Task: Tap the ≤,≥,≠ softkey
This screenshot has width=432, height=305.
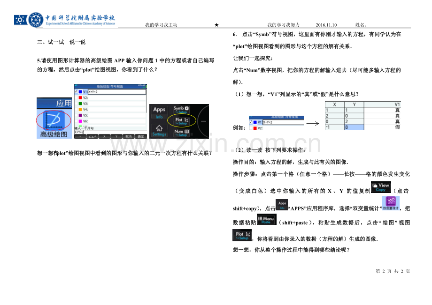Action: 93,136
